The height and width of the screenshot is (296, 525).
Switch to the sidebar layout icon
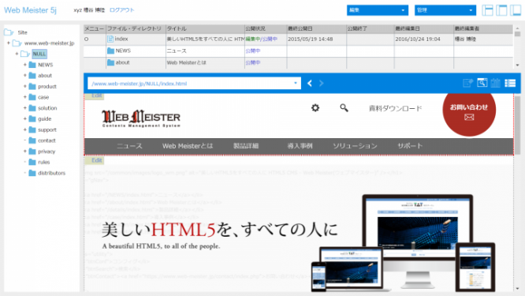[x=516, y=10]
